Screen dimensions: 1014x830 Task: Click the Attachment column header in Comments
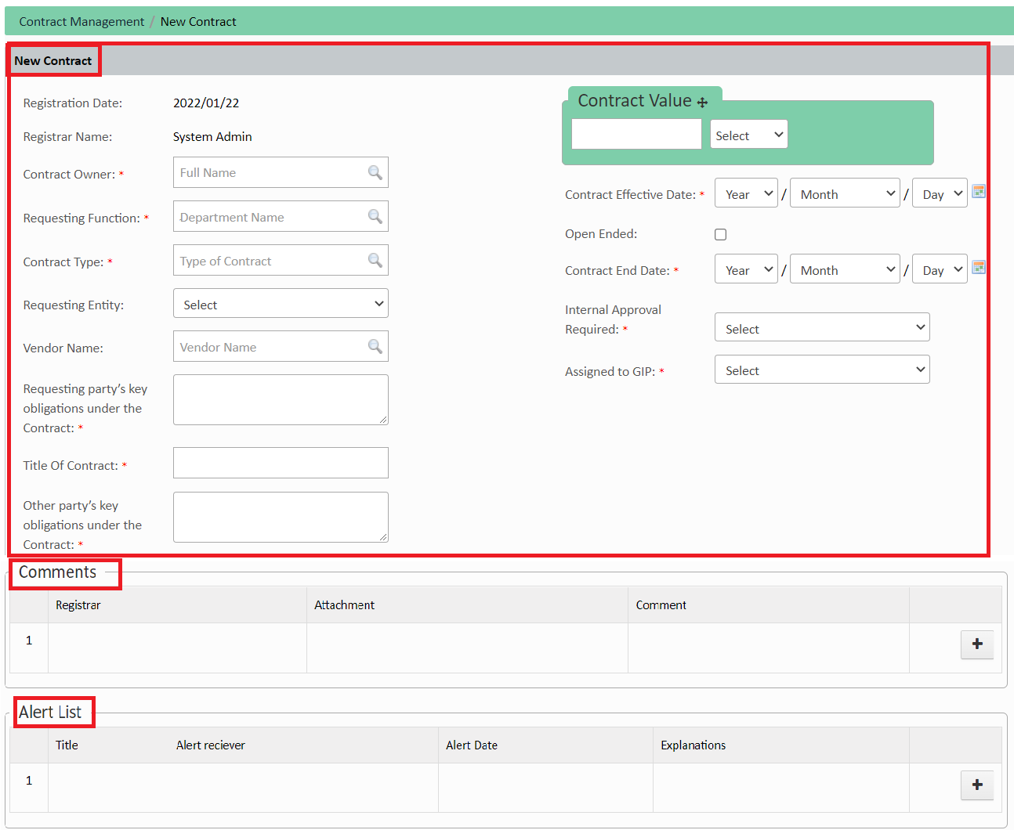point(344,605)
